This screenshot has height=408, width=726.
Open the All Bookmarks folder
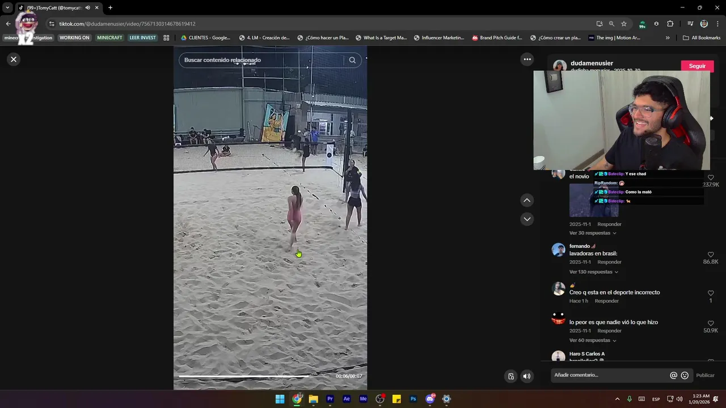click(702, 38)
